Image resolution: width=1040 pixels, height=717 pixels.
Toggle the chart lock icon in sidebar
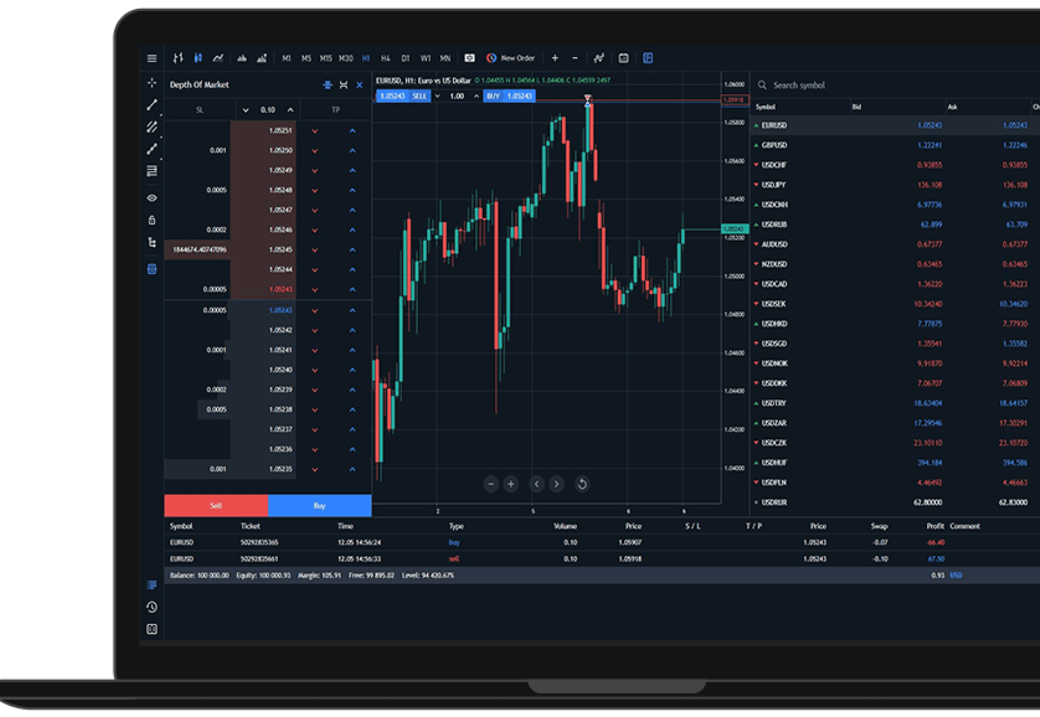(151, 219)
